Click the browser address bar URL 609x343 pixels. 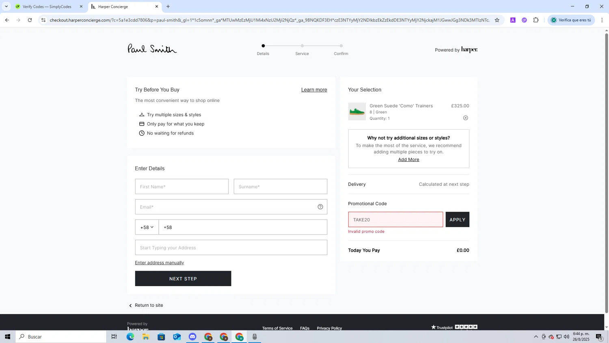tap(269, 20)
